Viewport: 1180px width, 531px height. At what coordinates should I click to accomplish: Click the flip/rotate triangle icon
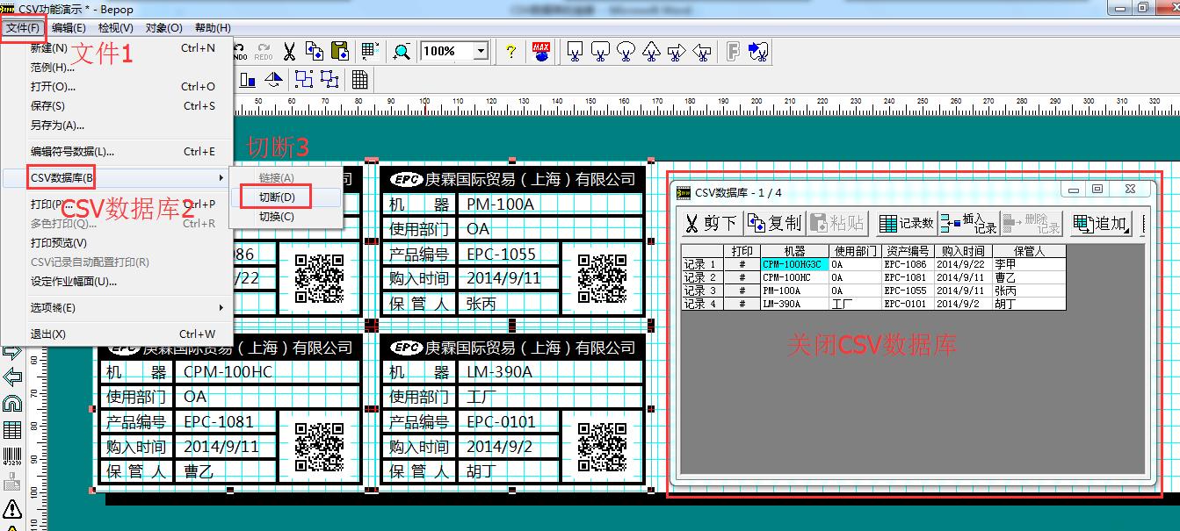[273, 80]
